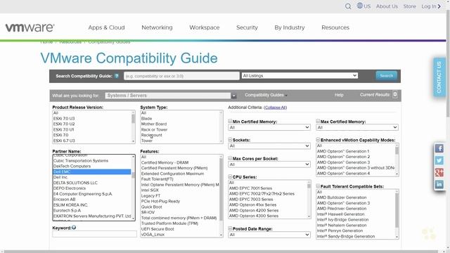Collapse the Max Cores per Socket toggle
This screenshot has width=450, height=253.
[230, 158]
